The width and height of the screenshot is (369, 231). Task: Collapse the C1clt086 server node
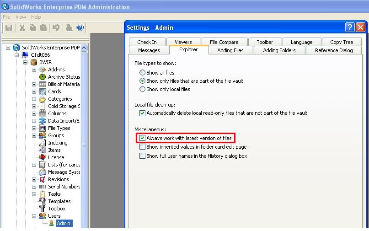pyautogui.click(x=17, y=55)
